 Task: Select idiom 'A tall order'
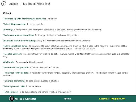(x=9, y=62)
